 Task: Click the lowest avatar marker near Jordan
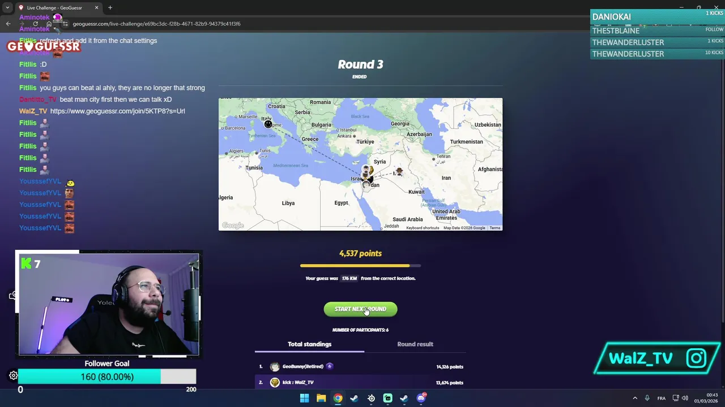click(366, 184)
